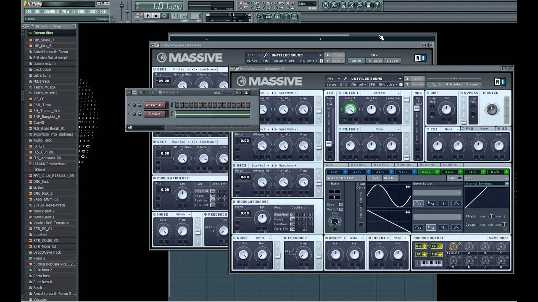
Task: Click the magnifier search icon beside Untitled Sound
Action: click(345, 78)
